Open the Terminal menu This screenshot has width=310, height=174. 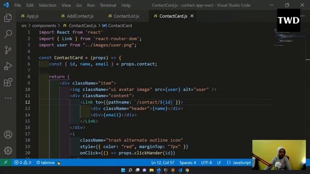point(108,5)
